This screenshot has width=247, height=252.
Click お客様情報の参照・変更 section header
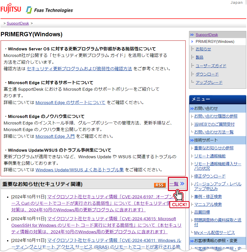click(218, 241)
